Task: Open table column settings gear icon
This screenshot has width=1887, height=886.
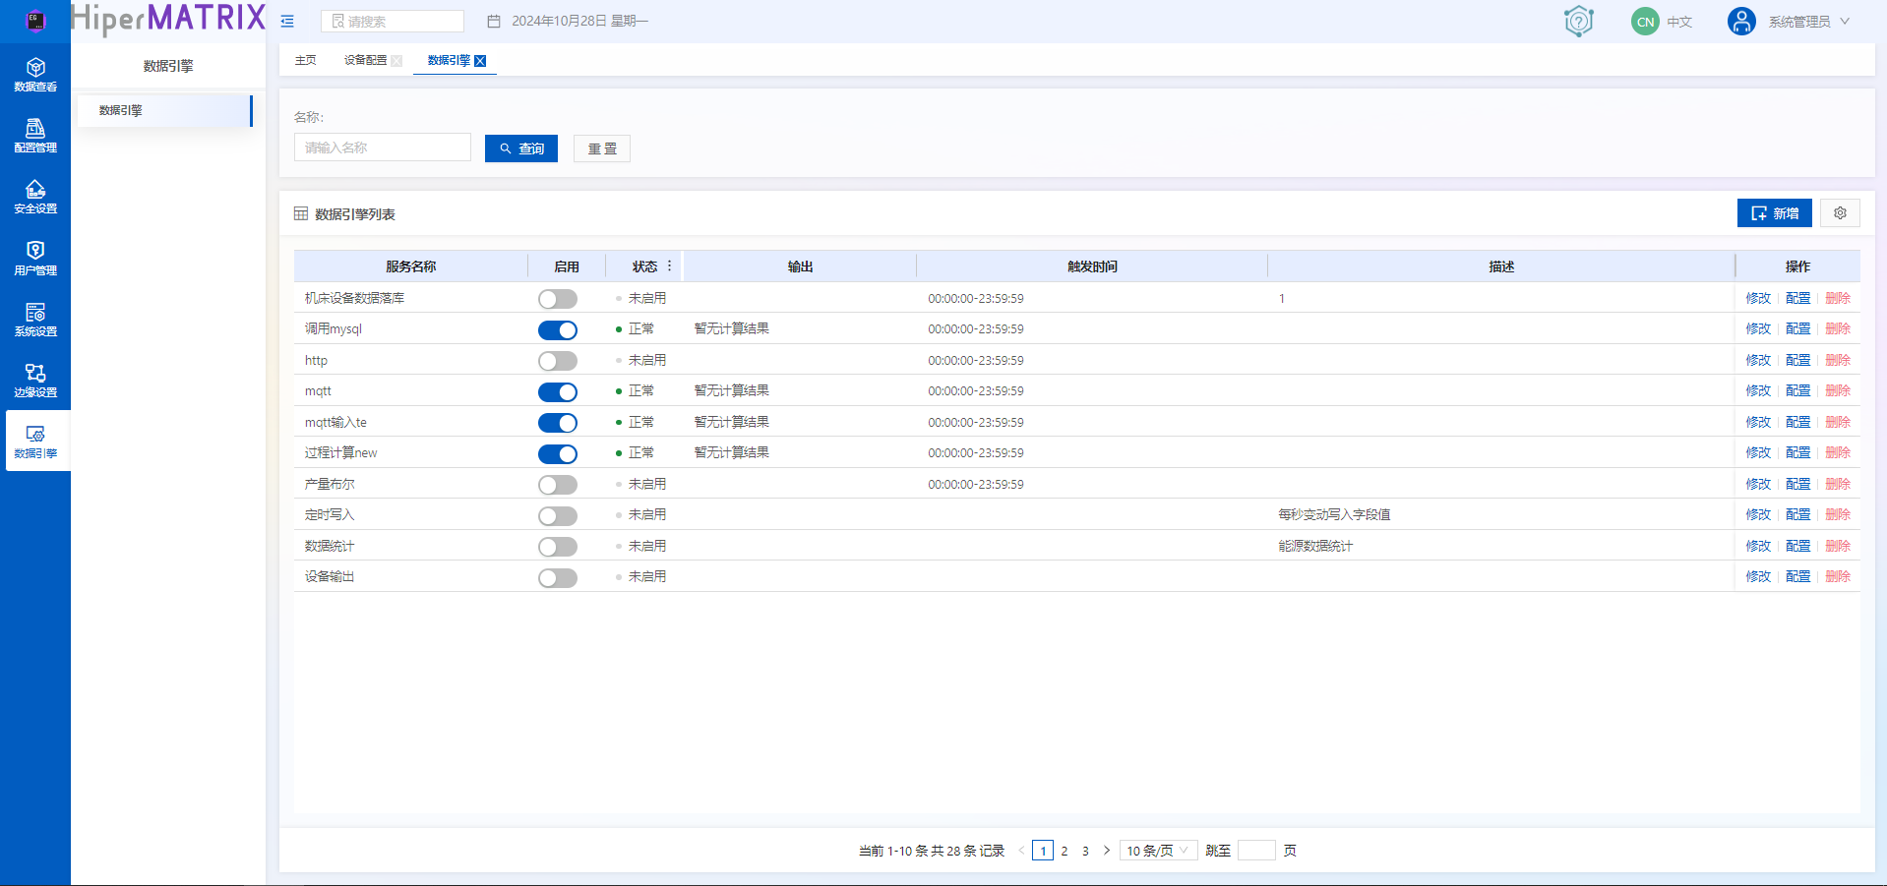Action: (1840, 213)
